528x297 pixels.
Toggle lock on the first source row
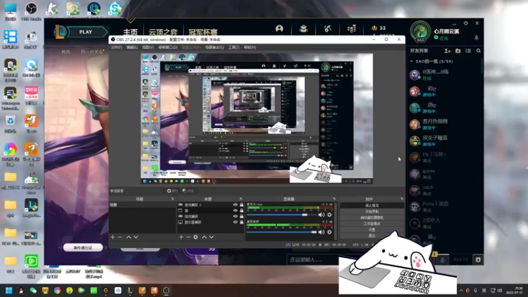(242, 205)
